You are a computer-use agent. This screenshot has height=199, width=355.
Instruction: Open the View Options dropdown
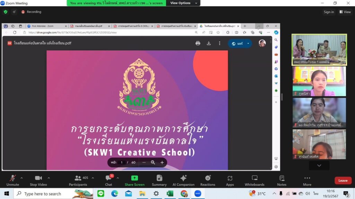183,3
